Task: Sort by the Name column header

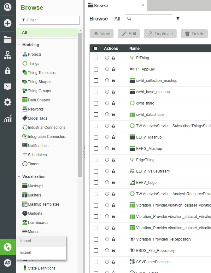Action: coord(134,48)
